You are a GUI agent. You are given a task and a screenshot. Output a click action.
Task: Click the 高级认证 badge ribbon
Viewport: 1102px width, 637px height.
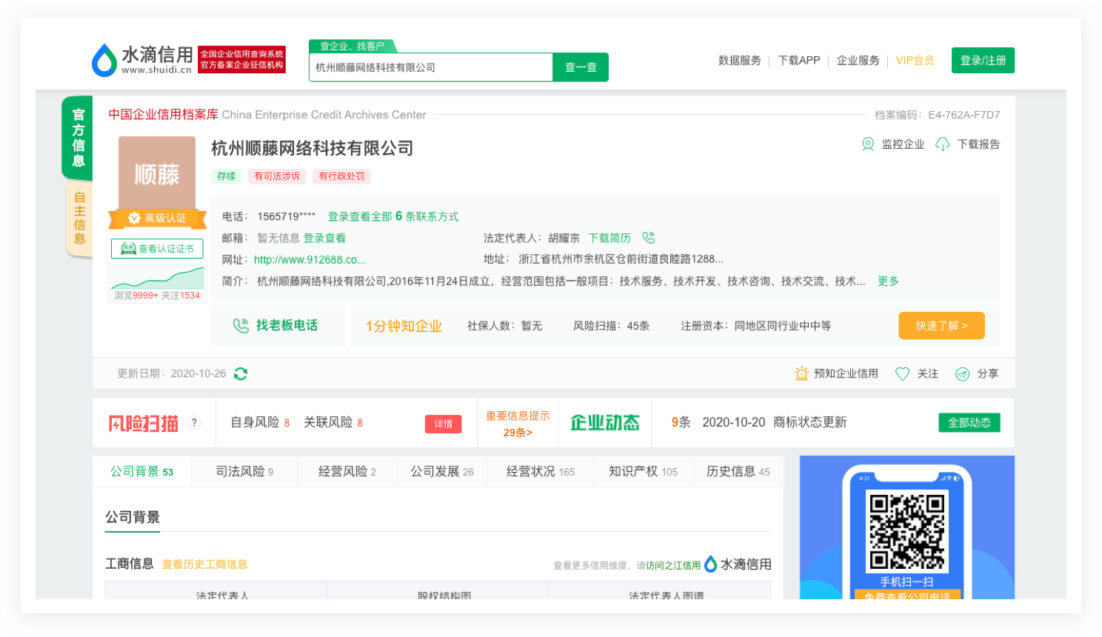coord(157,219)
